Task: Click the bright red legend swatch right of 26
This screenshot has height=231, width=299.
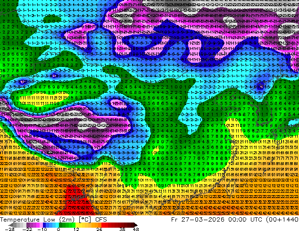Action: (103, 225)
